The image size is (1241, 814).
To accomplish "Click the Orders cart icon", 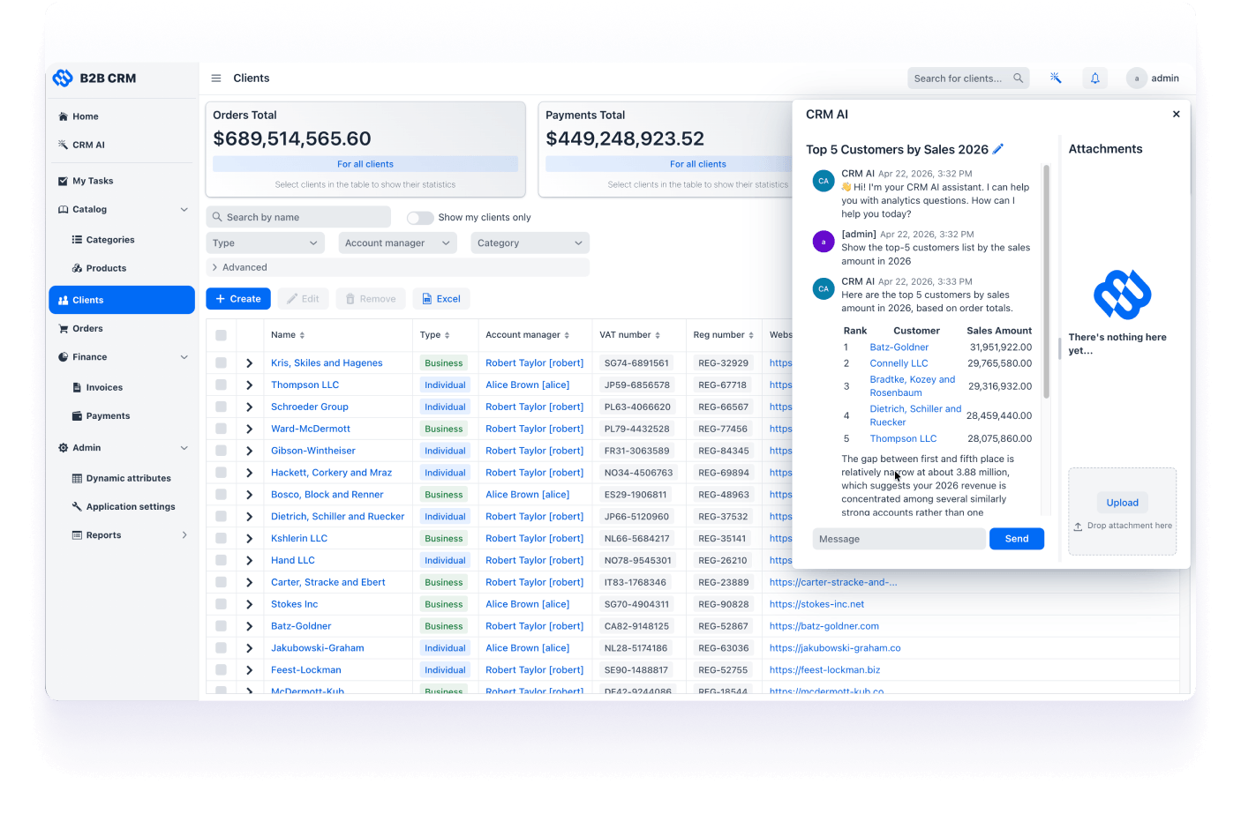I will [63, 329].
